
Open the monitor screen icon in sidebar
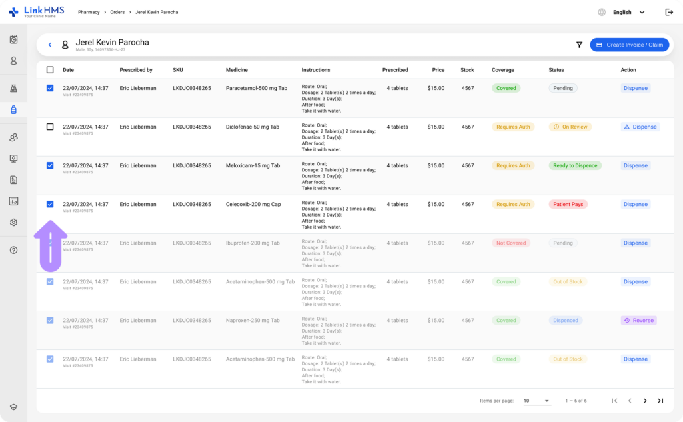[x=13, y=159]
